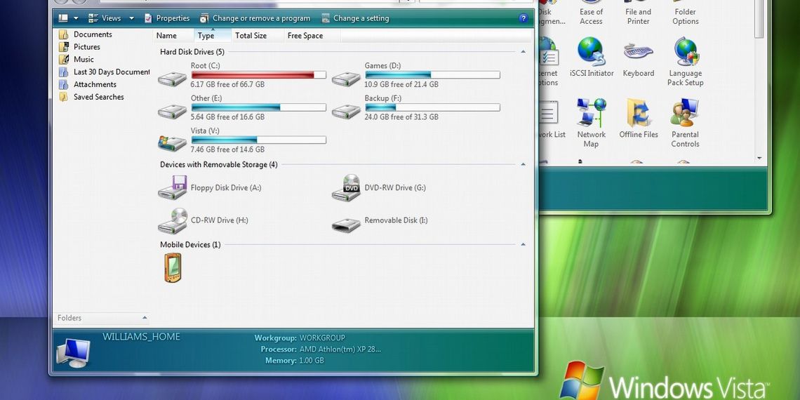This screenshot has height=400, width=800.
Task: Open Parental Controls in Control Panel window
Action: pos(685,123)
